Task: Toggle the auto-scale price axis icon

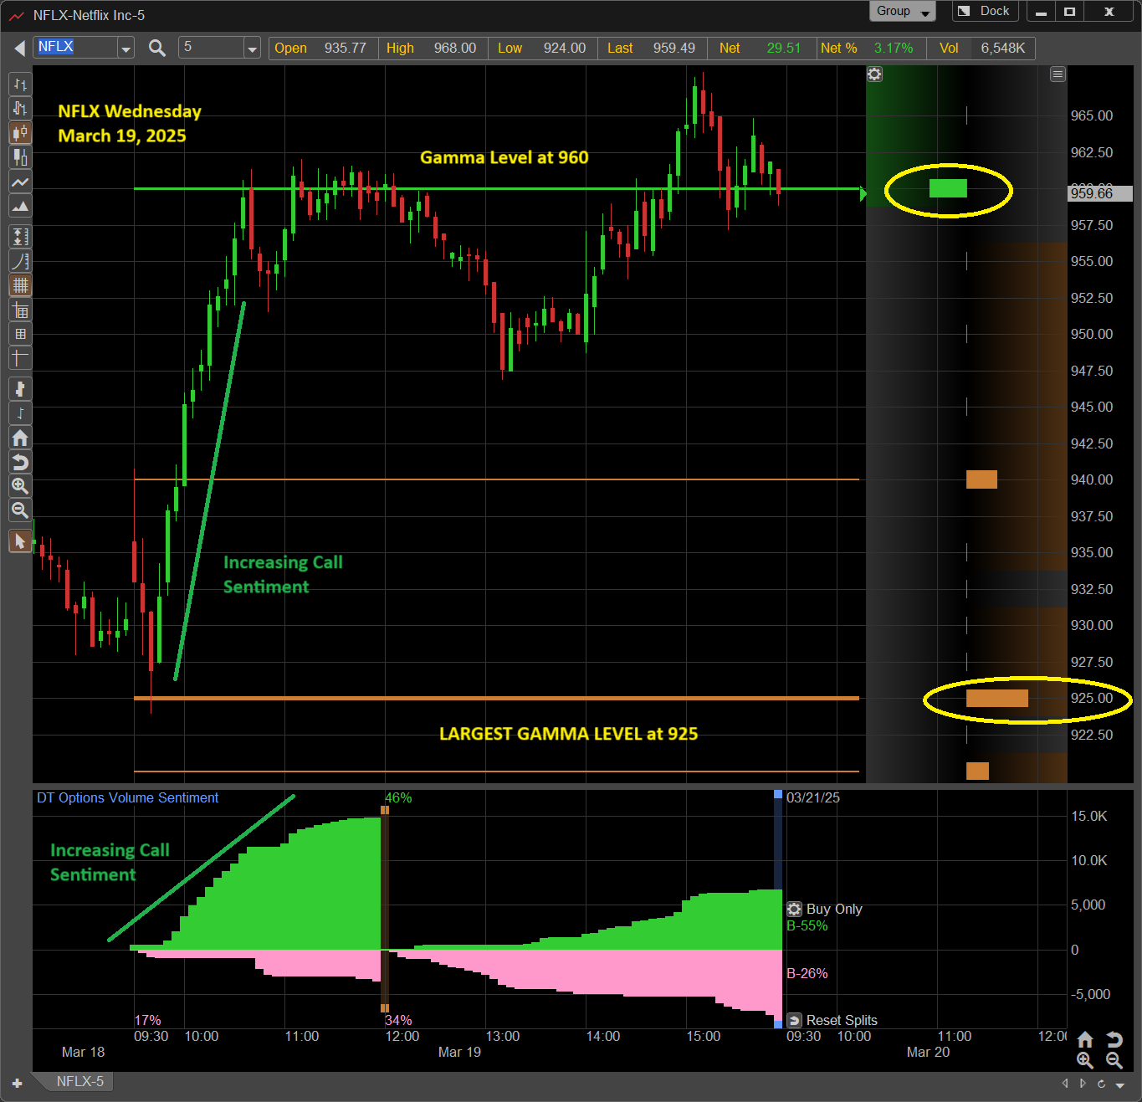Action: pyautogui.click(x=20, y=237)
